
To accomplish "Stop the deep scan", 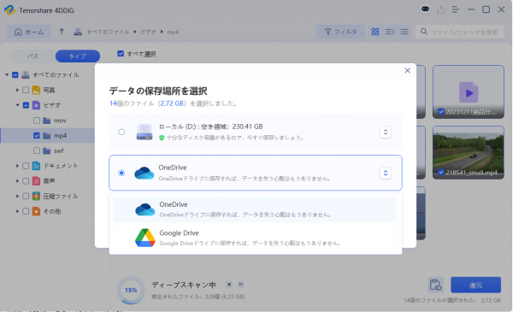I will pyautogui.click(x=229, y=284).
